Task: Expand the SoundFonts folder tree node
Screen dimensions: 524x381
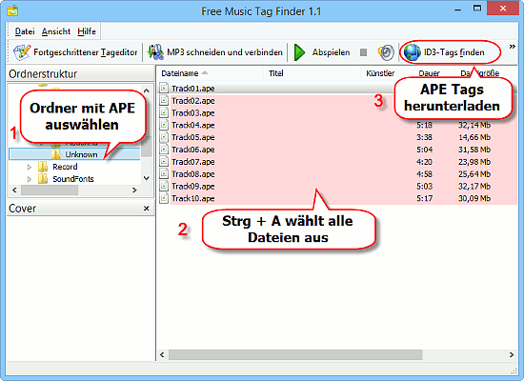Action: pyautogui.click(x=30, y=179)
